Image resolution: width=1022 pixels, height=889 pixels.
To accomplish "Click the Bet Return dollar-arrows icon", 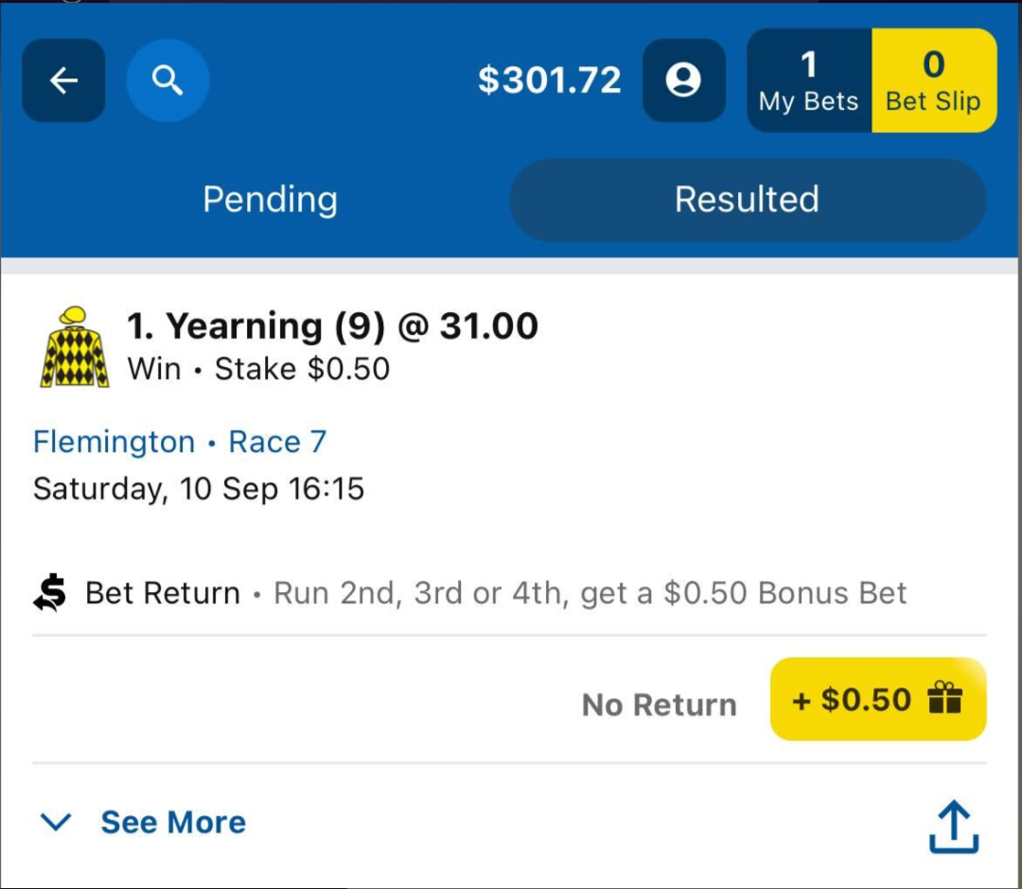I will click(x=50, y=594).
